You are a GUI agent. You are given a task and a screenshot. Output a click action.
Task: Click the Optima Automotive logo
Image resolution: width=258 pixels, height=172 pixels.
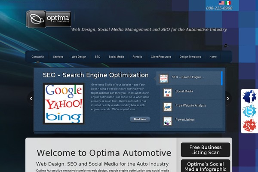(x=49, y=19)
